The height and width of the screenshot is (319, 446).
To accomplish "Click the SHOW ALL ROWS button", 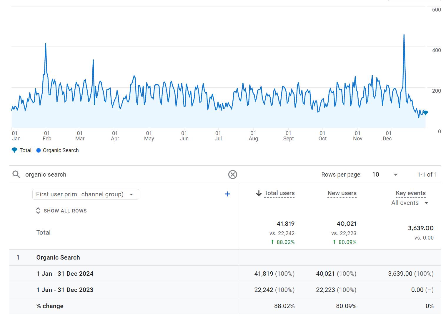I will (x=65, y=211).
